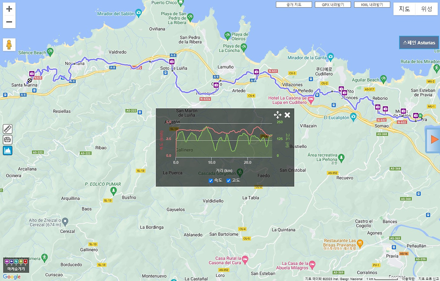
Task: Click La Casa de la Abuela Milagros pin
Action: click(312, 264)
